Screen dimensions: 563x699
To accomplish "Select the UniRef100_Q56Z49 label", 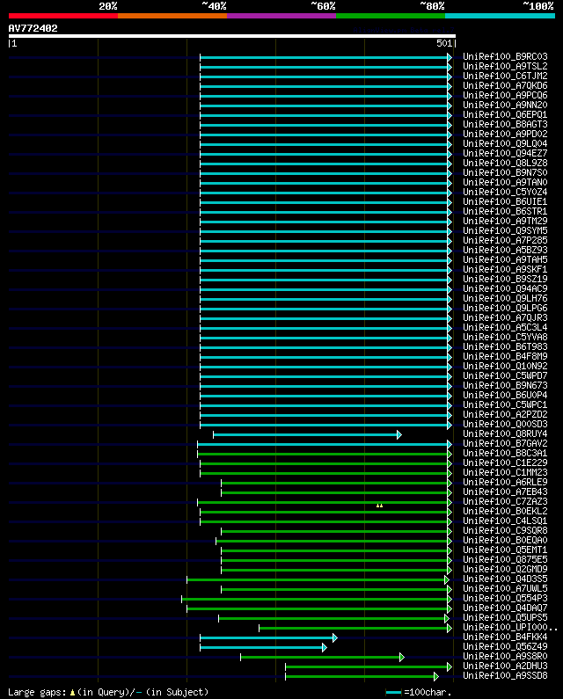I will pos(505,646).
